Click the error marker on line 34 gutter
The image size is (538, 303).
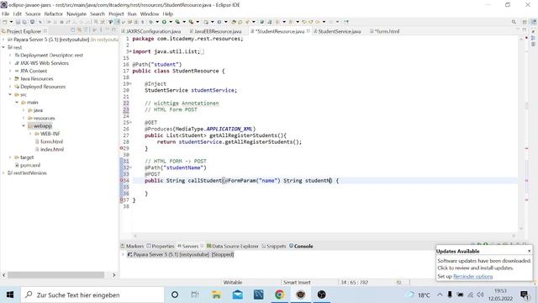coord(121,180)
